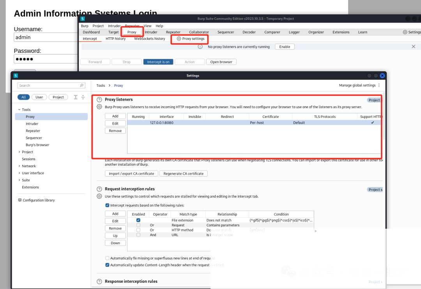Expand the User interface tree node
The height and width of the screenshot is (289, 421).
[x=19, y=173]
